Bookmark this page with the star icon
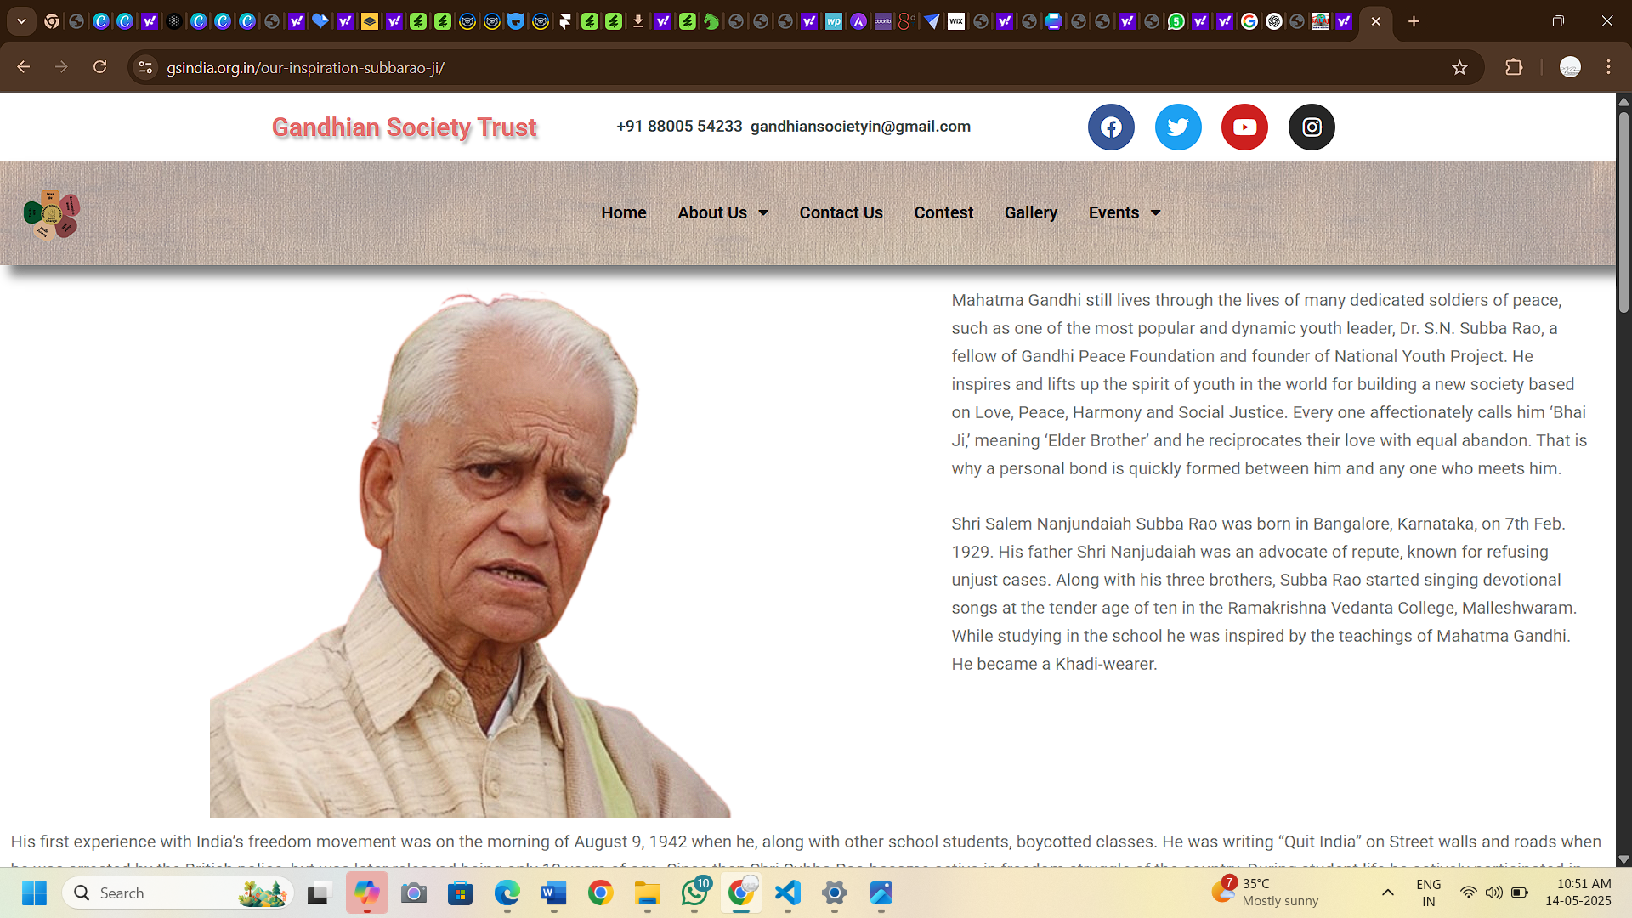Image resolution: width=1632 pixels, height=918 pixels. click(x=1459, y=68)
